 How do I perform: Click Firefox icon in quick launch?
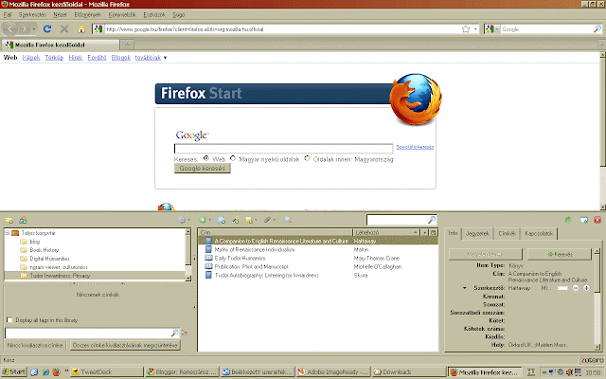click(x=57, y=372)
